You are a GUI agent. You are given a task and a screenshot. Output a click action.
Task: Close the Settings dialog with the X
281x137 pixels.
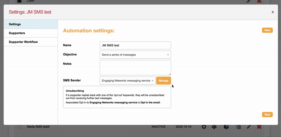273,12
